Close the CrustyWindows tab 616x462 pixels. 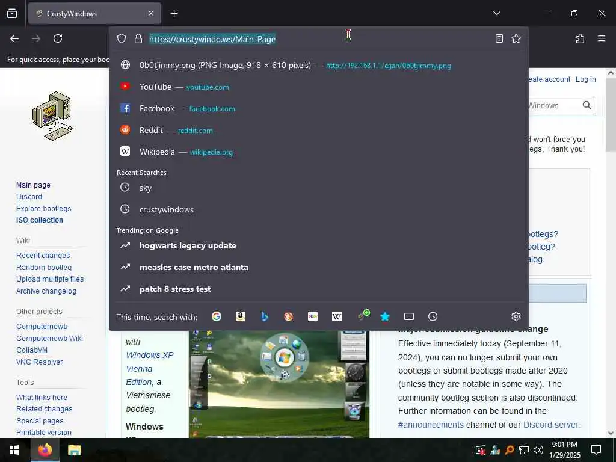pyautogui.click(x=151, y=13)
